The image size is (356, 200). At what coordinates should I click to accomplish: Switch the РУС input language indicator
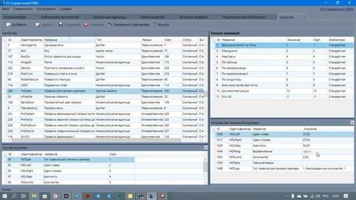pos(325,196)
